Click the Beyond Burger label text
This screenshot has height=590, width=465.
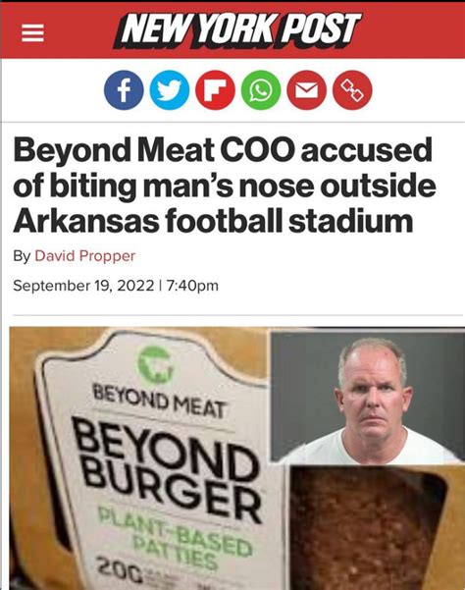click(170, 467)
